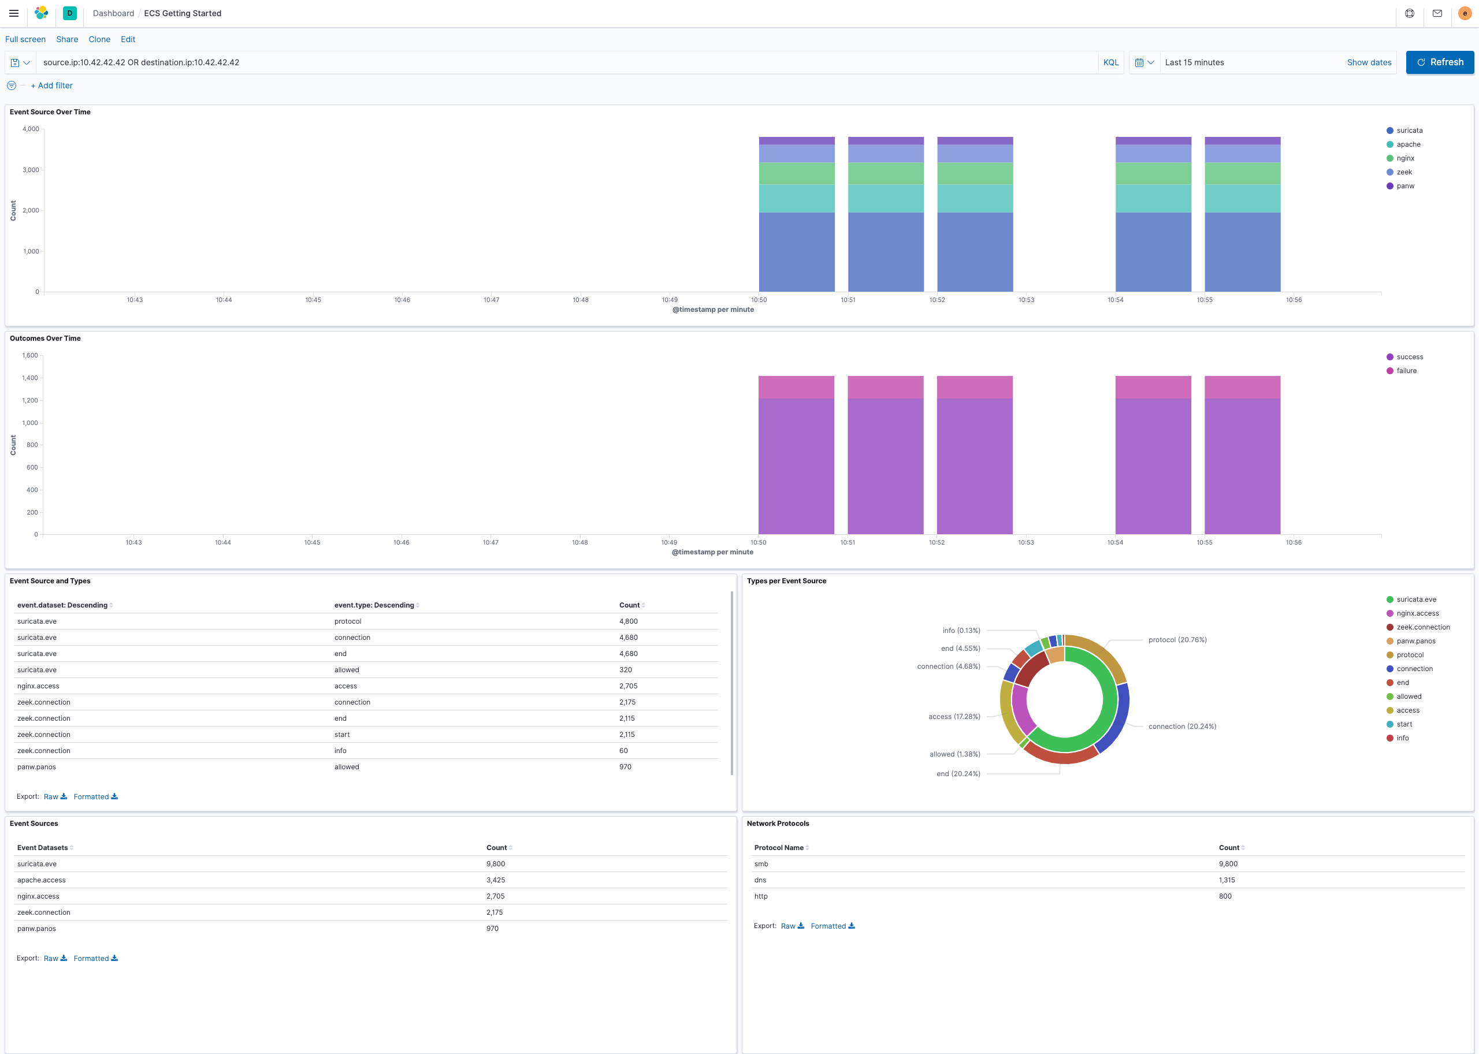Viewport: 1479px width, 1054px height.
Task: Open the newsfeed envelope icon
Action: point(1437,13)
